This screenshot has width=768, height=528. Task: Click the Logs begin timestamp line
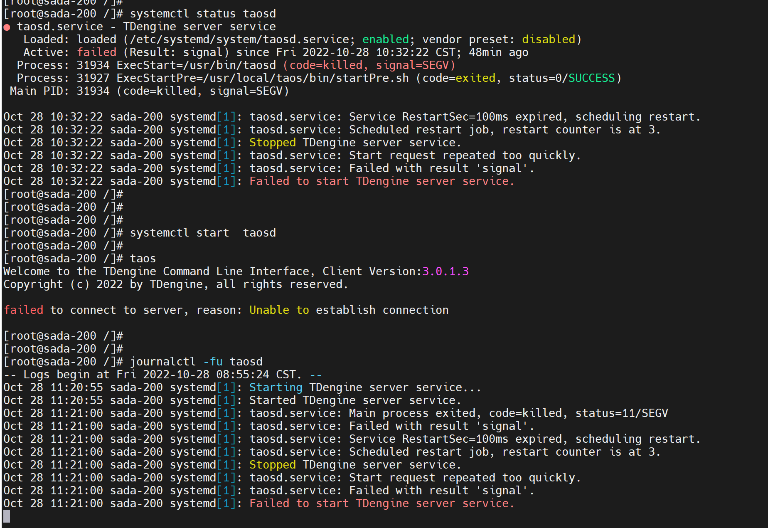point(162,374)
